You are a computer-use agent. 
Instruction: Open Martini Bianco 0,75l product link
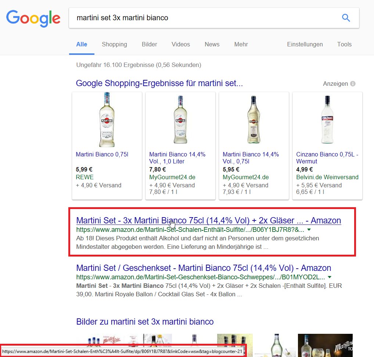(x=102, y=154)
